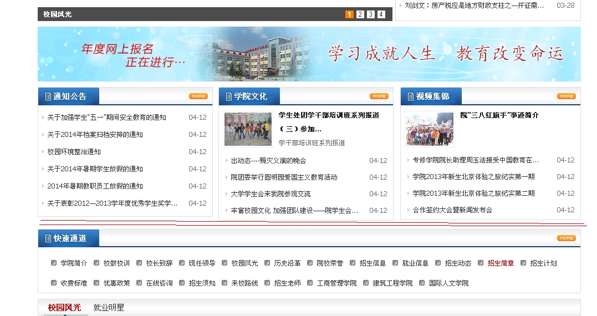Select the 校园风光 tab at bottom
The width and height of the screenshot is (597, 316).
click(x=64, y=307)
